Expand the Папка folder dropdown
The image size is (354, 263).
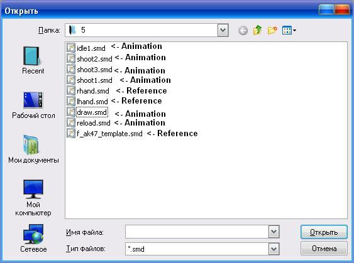point(223,30)
